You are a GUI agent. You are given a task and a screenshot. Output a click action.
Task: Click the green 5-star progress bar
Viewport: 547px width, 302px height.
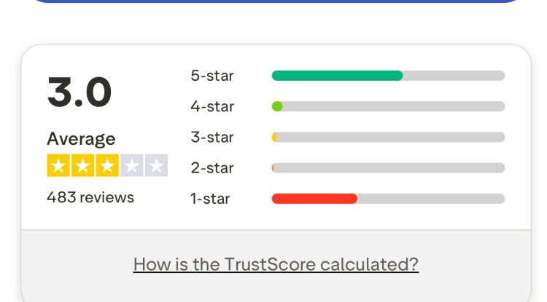pyautogui.click(x=337, y=76)
